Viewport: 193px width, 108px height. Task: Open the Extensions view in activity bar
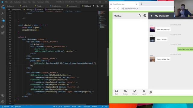[x=3, y=33]
